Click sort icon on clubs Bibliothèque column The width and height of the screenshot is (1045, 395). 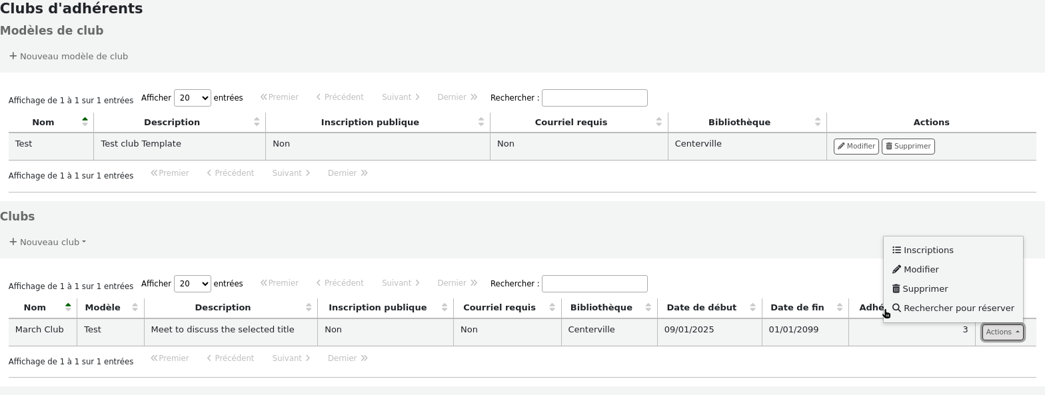[648, 308]
